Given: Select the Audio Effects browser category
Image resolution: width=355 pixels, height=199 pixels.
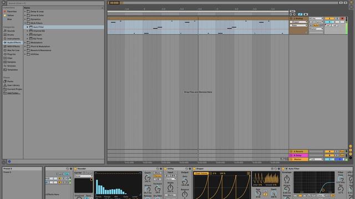Looking at the screenshot, I should (x=12, y=43).
